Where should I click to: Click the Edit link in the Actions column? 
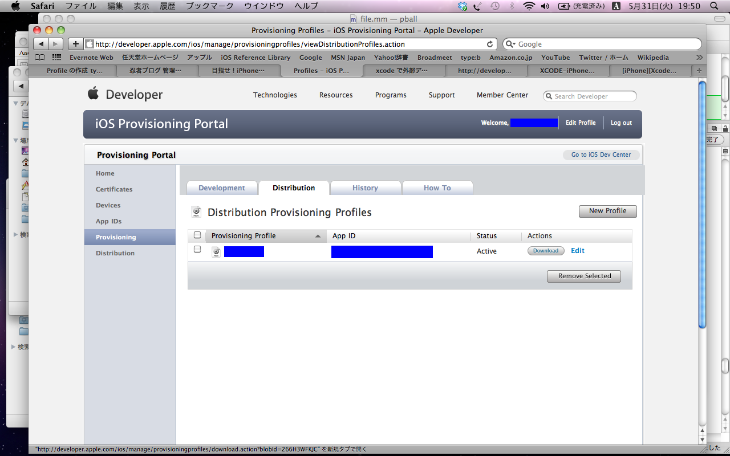[578, 251]
